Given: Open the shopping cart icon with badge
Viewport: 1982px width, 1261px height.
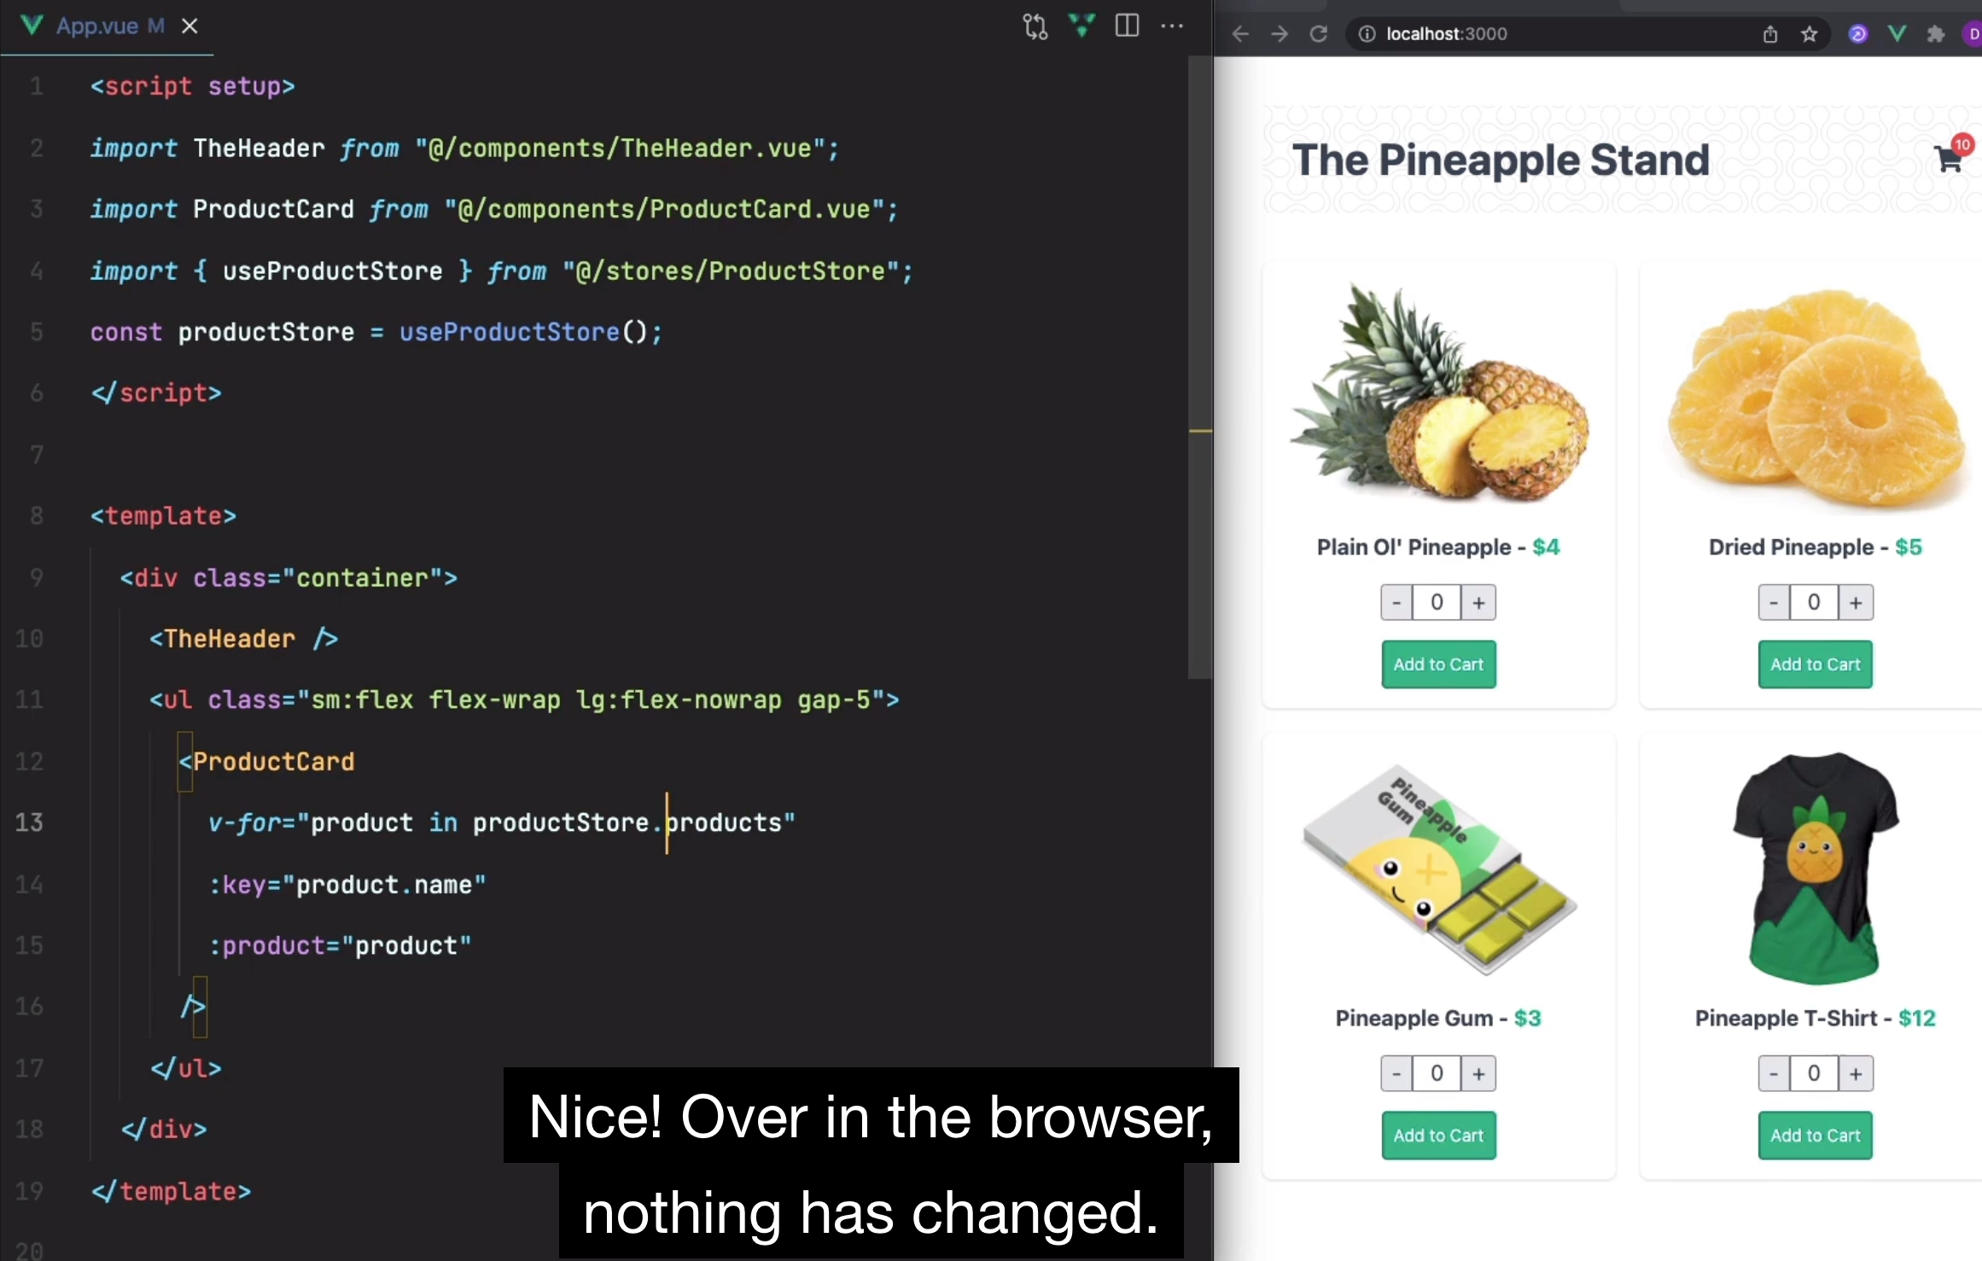Looking at the screenshot, I should pos(1950,159).
